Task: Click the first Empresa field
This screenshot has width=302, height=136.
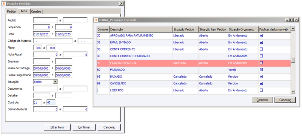Action: [42, 61]
